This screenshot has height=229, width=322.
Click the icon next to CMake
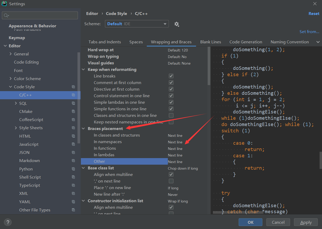(x=73, y=112)
